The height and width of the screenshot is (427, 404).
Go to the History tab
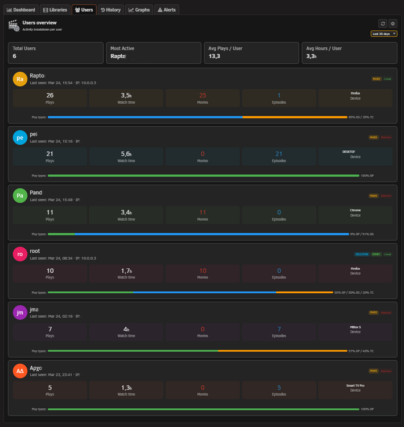click(x=111, y=10)
